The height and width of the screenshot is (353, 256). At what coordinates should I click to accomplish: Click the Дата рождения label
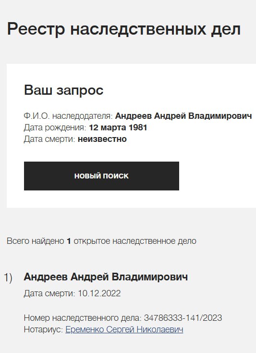tap(55, 127)
